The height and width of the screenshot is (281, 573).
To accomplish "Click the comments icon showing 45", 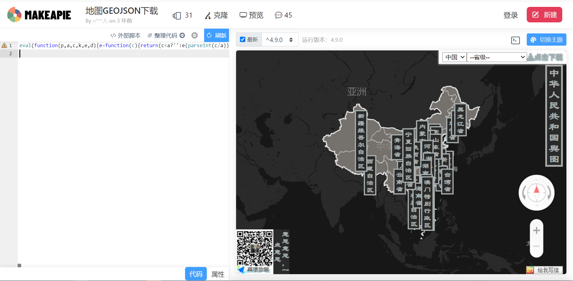I will pos(278,15).
